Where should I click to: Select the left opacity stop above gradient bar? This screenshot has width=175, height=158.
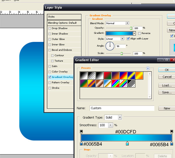(81, 132)
